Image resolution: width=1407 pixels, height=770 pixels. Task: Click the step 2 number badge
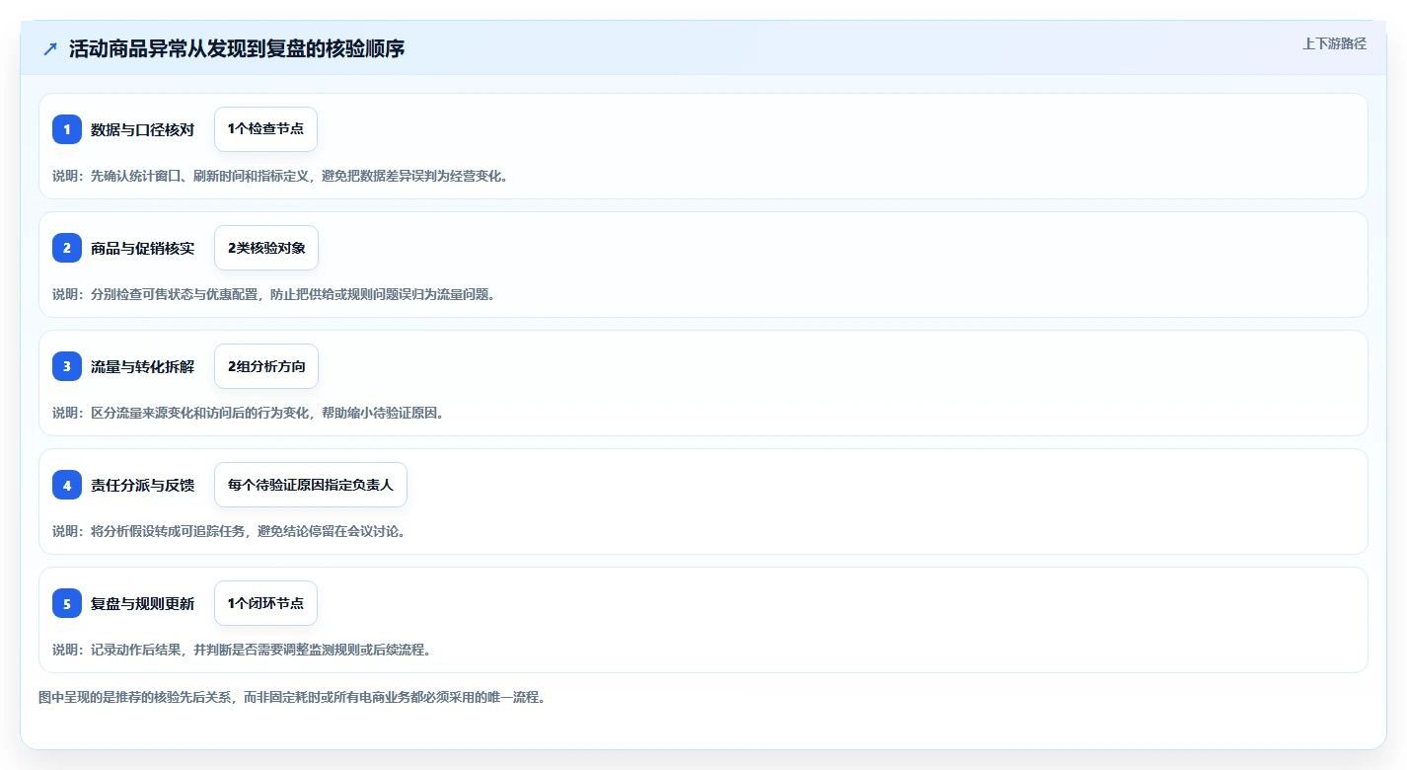[x=67, y=248]
